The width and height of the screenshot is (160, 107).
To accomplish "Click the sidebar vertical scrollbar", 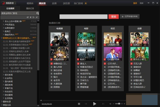I will (x=38, y=47).
